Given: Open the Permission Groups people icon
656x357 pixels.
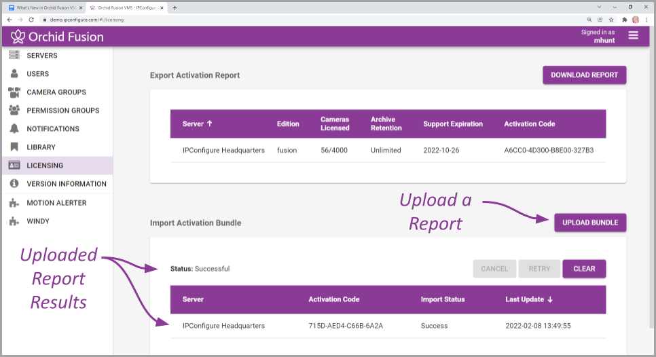Looking at the screenshot, I should 14,110.
